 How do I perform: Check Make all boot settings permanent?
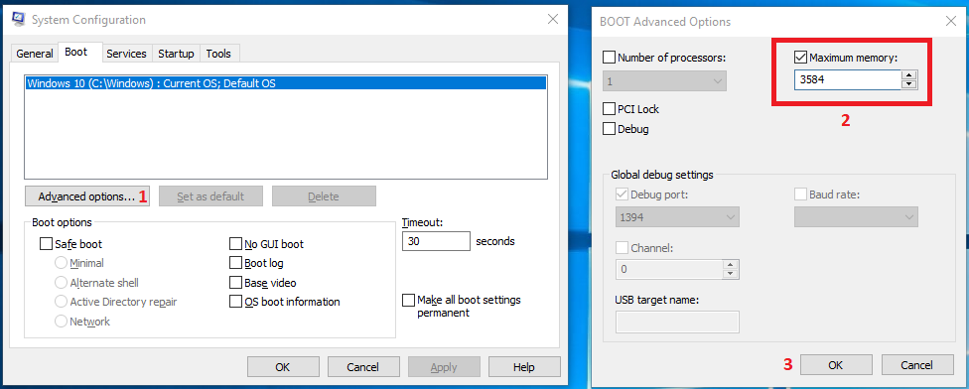[x=408, y=300]
